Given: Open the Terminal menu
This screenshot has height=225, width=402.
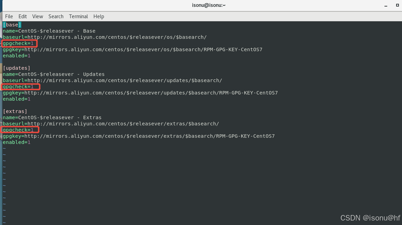Looking at the screenshot, I should [x=78, y=16].
